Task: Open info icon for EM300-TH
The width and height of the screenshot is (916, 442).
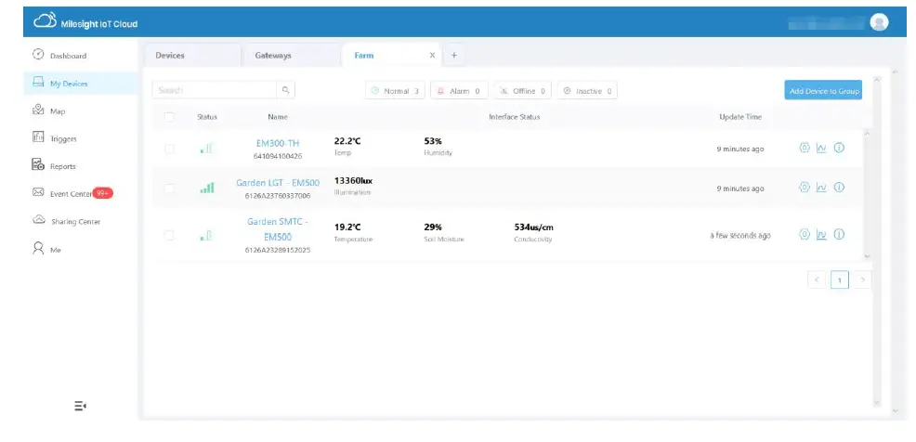Action: [839, 148]
